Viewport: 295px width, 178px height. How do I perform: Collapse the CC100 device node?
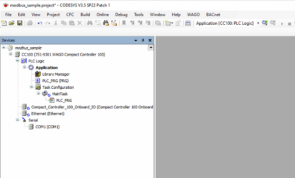10,54
